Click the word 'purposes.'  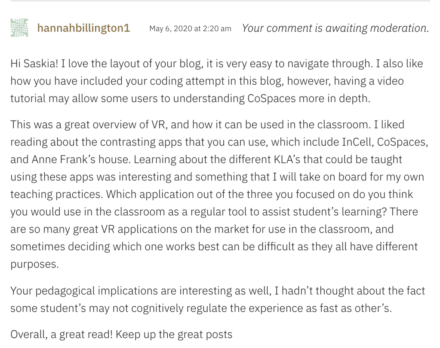tap(34, 264)
